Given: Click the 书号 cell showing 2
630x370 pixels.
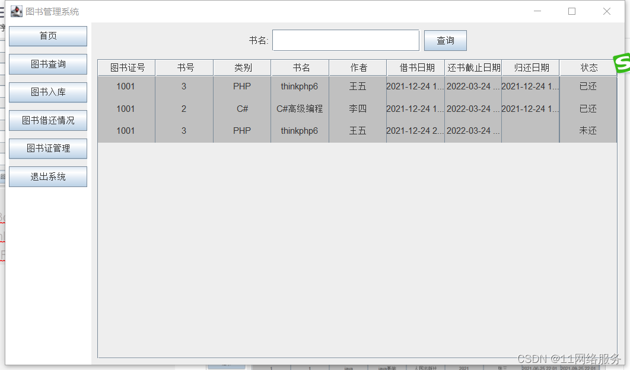Looking at the screenshot, I should click(184, 109).
